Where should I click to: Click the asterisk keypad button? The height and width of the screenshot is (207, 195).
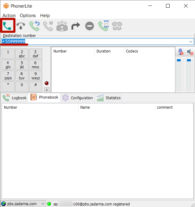point(8,87)
